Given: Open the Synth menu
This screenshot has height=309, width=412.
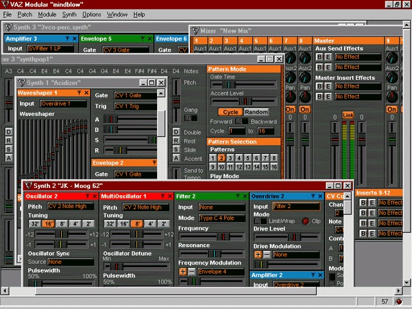Looking at the screenshot, I should click(70, 14).
